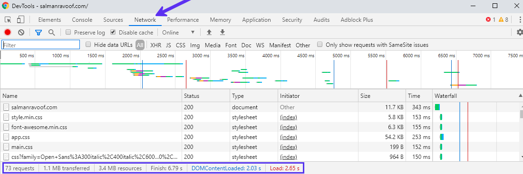Sort by the Waterfall column arrow
The height and width of the screenshot is (174, 523).
[521, 96]
